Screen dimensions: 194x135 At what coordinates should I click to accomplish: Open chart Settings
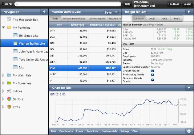[x=125, y=131]
